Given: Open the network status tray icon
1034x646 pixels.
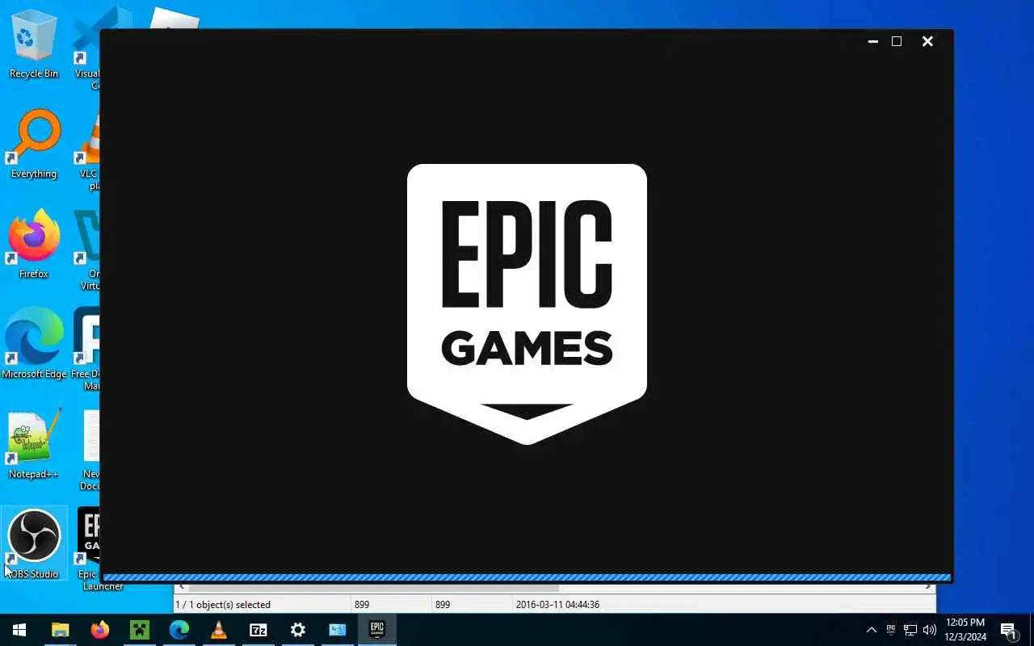Looking at the screenshot, I should 910,630.
